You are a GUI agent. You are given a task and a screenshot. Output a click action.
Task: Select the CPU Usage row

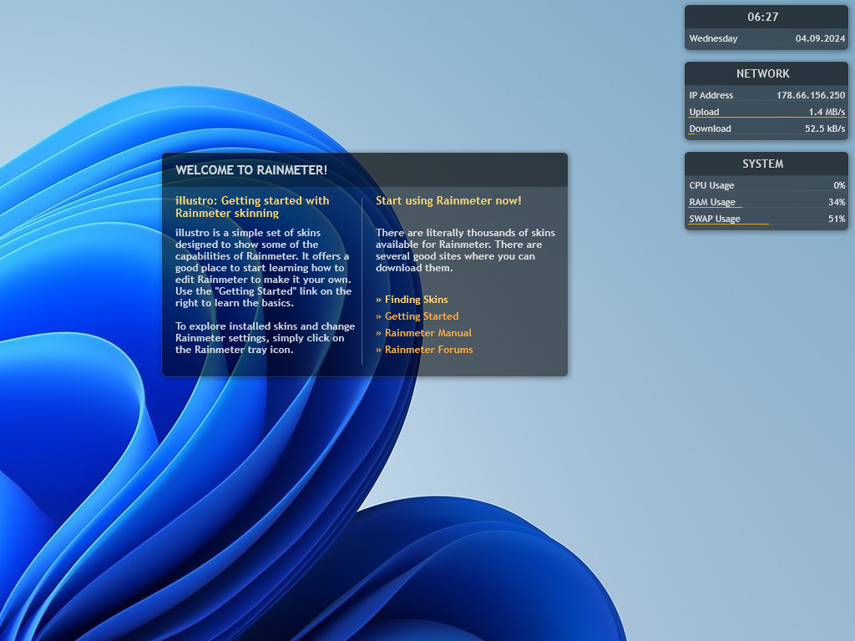pyautogui.click(x=766, y=185)
